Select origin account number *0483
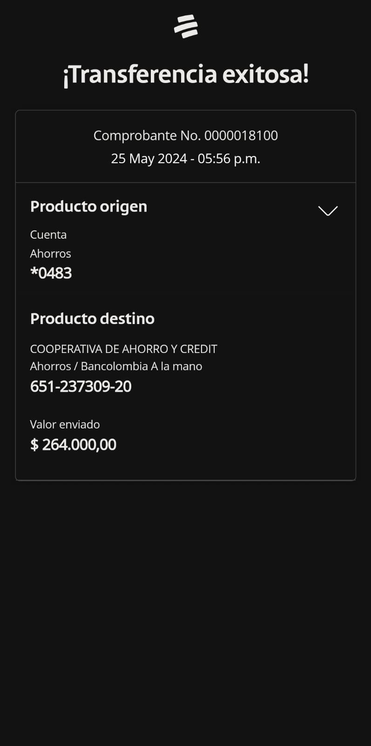This screenshot has width=371, height=746. pos(51,273)
